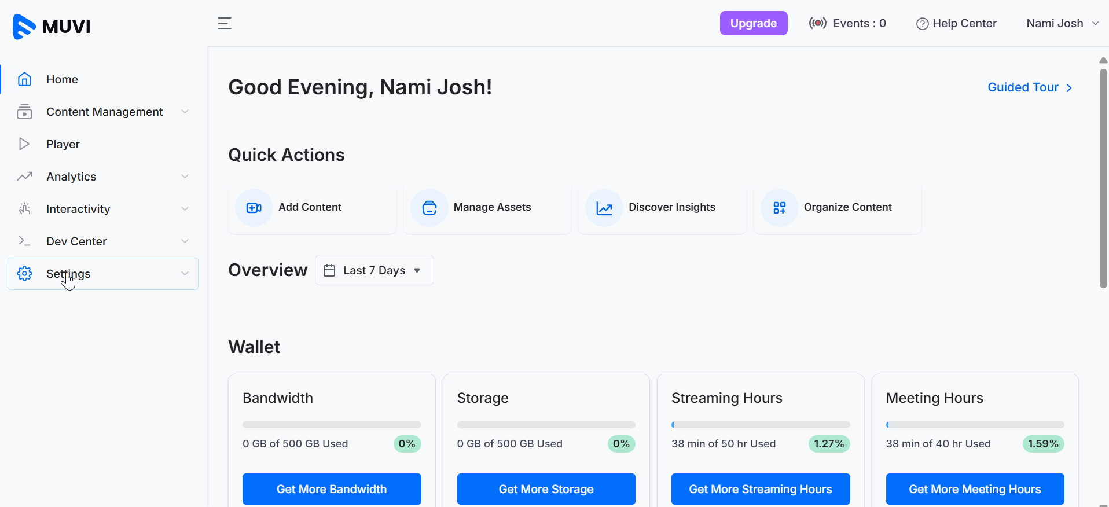The height and width of the screenshot is (507, 1109).
Task: Open the Guided Tour link
Action: pos(1030,87)
